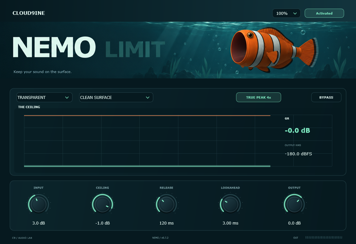Viewport: 356px width, 244px height.
Task: Click the LOOKAHEAD knob
Action: coord(230,204)
